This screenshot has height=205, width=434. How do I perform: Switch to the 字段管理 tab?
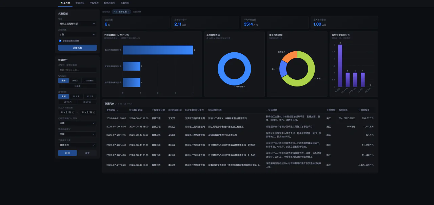94,3
